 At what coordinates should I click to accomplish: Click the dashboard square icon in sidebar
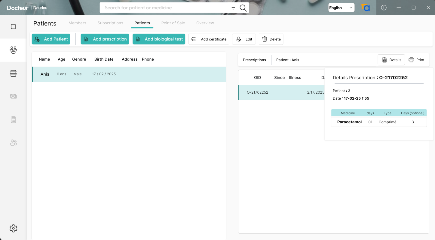click(x=13, y=27)
